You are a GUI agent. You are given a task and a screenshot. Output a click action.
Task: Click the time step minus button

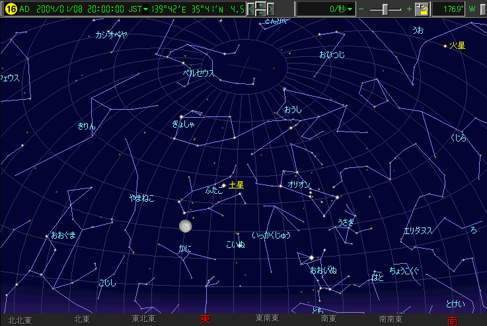[261, 13]
